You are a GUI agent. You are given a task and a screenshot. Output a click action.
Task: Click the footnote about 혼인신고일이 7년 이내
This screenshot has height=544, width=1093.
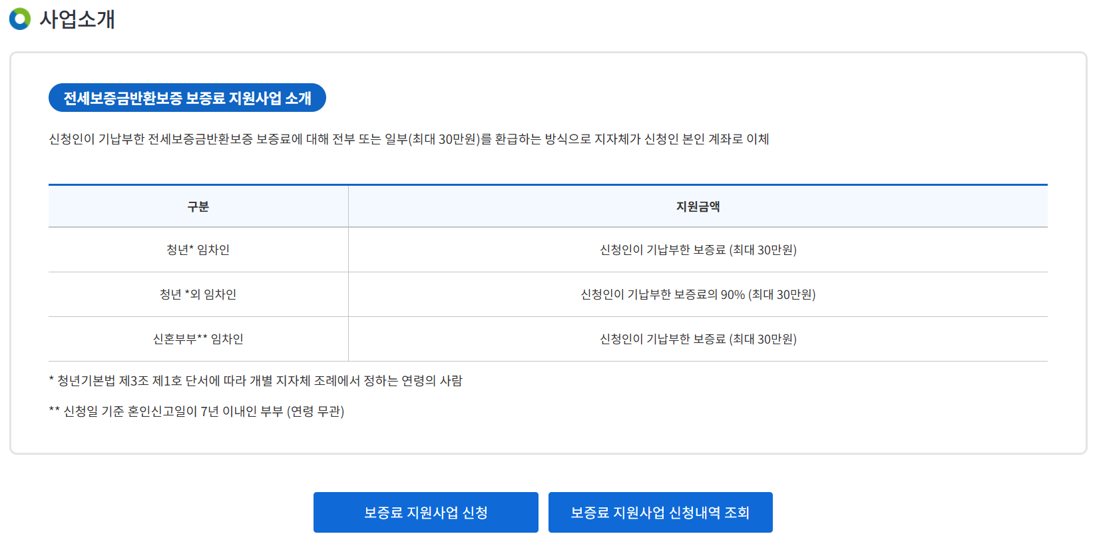(x=196, y=411)
